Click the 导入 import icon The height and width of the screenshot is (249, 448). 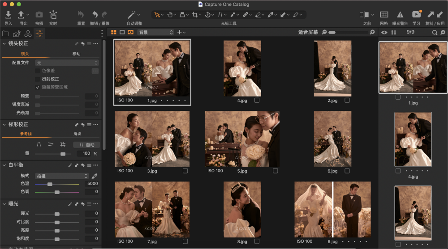(8, 15)
